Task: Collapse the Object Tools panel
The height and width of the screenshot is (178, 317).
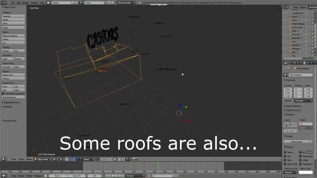Action: 9,7
